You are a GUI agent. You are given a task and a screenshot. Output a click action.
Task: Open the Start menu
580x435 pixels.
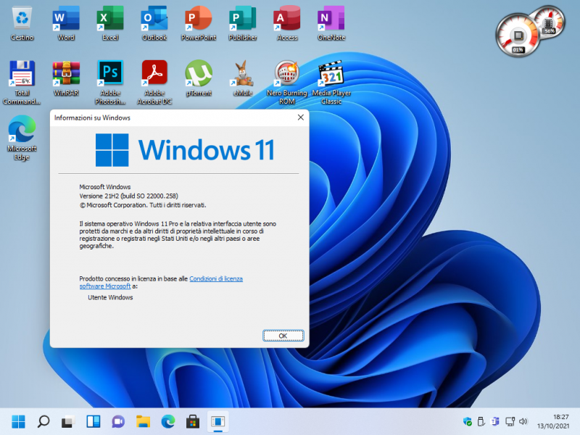pyautogui.click(x=17, y=421)
